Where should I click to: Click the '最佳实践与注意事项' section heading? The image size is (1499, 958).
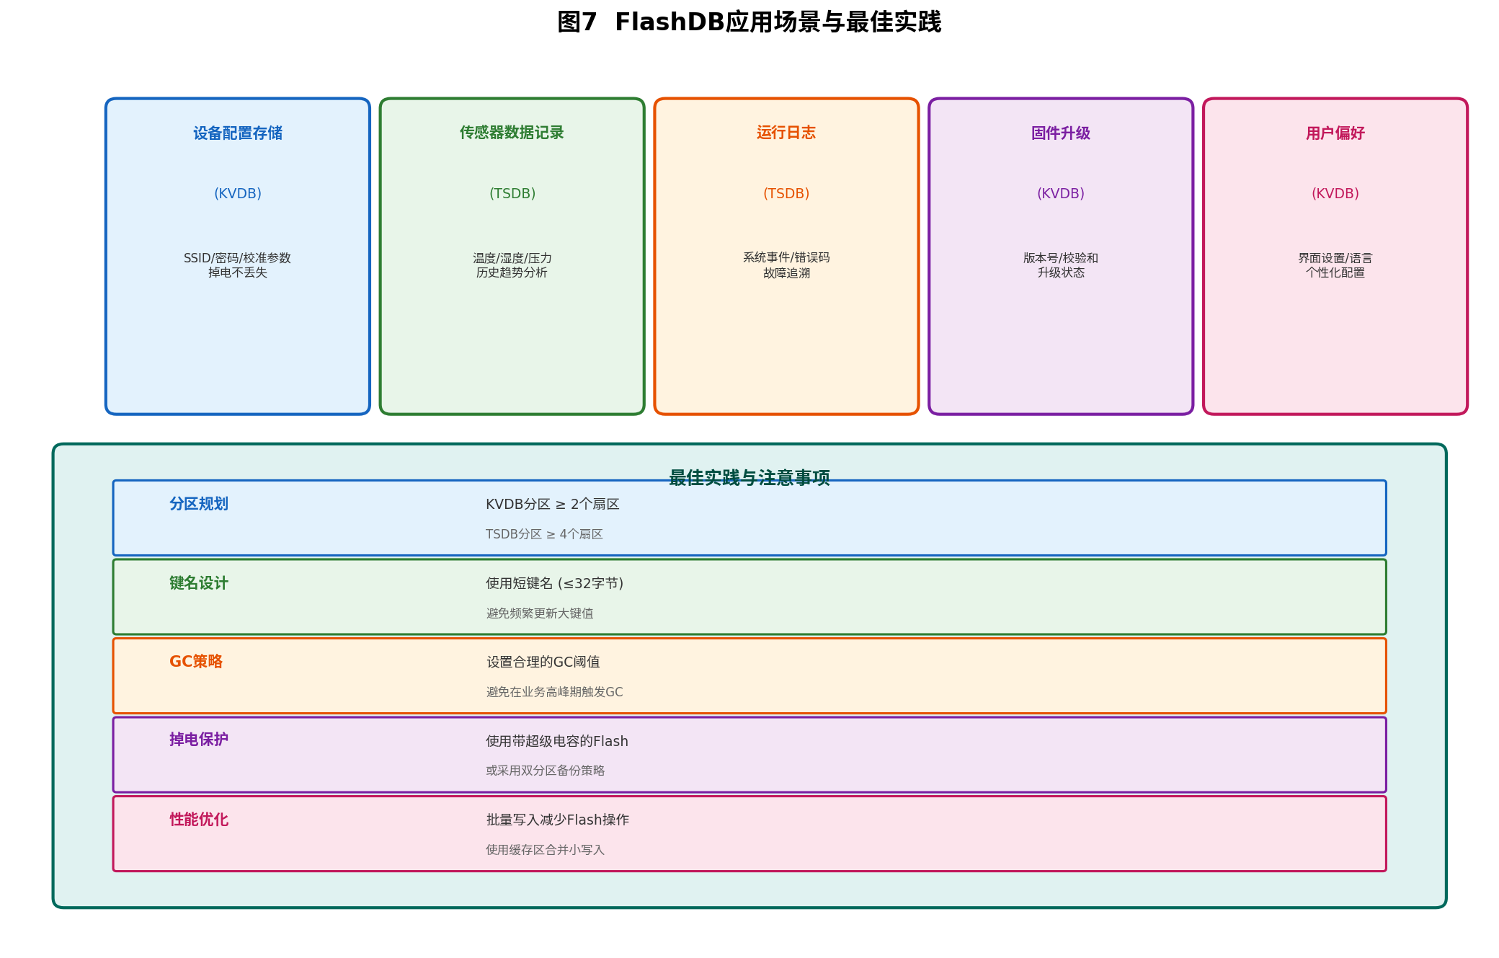[x=749, y=478]
